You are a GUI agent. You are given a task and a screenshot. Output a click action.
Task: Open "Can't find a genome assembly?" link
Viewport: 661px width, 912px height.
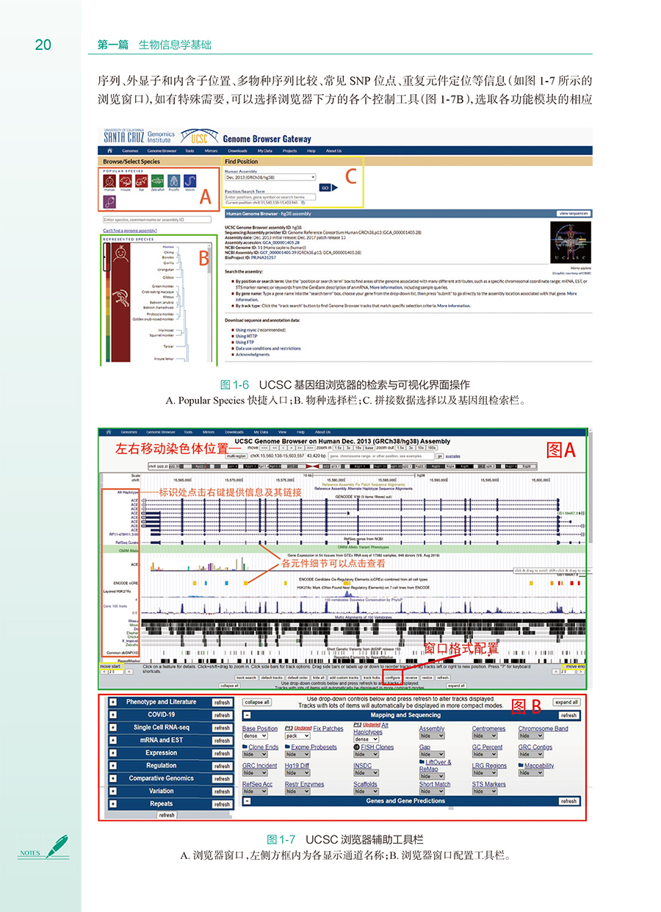130,231
